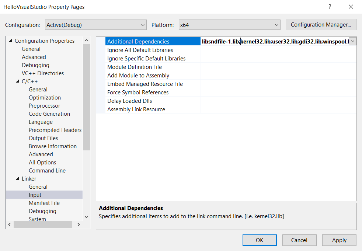This screenshot has height=251, width=362.
Task: Select Advanced under Configuration Properties
Action: [x=34, y=57]
